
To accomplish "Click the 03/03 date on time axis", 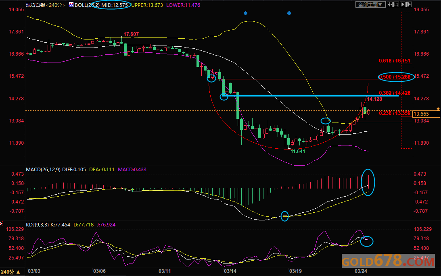I will [x=34, y=271].
